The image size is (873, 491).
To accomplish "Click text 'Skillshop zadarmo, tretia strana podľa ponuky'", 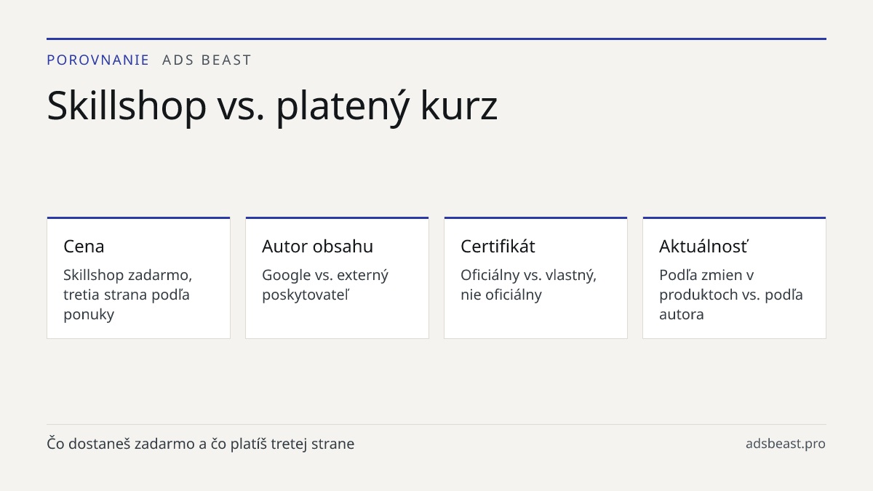I will [128, 295].
